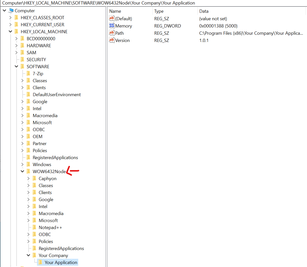
Task: Click the Version string value icon
Action: (x=111, y=40)
